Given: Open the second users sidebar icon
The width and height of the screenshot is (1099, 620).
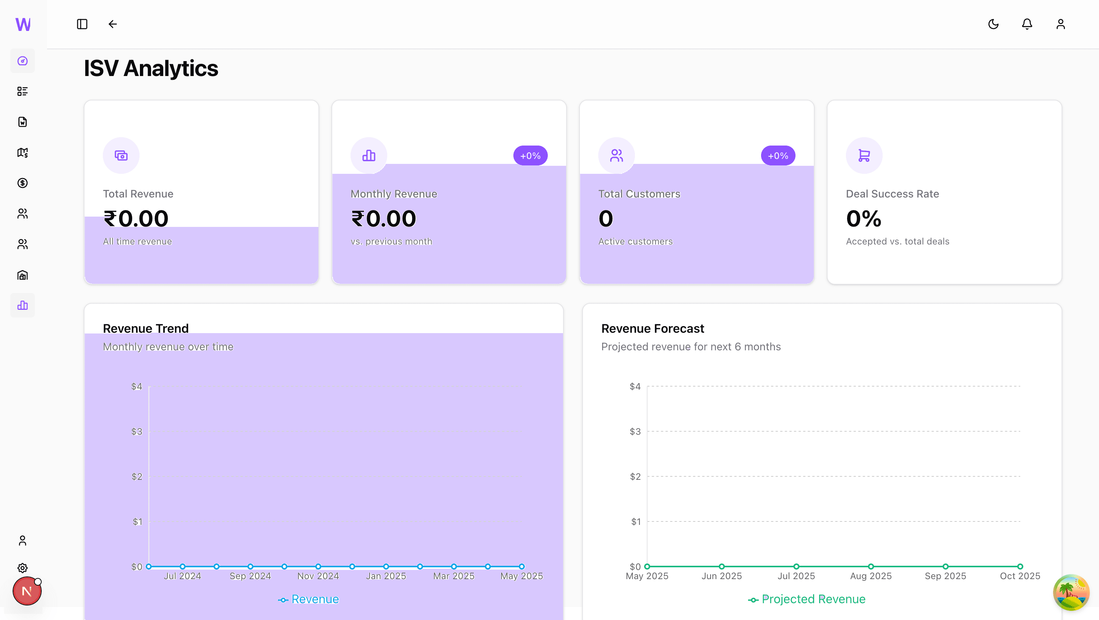Looking at the screenshot, I should (23, 244).
